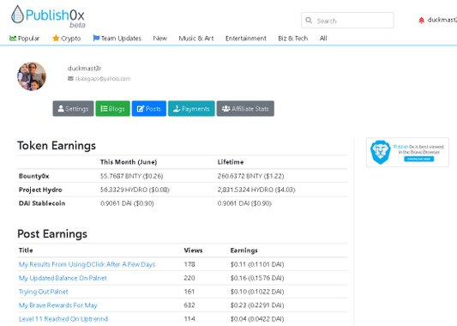The image size is (457, 326).
Task: Open 'My Brave Rewards For May' link
Action: (58, 305)
